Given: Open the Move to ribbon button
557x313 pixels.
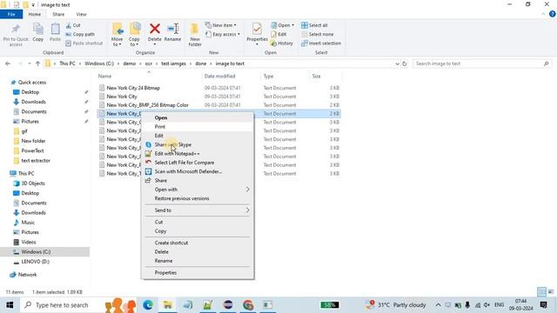Looking at the screenshot, I should coord(117,35).
